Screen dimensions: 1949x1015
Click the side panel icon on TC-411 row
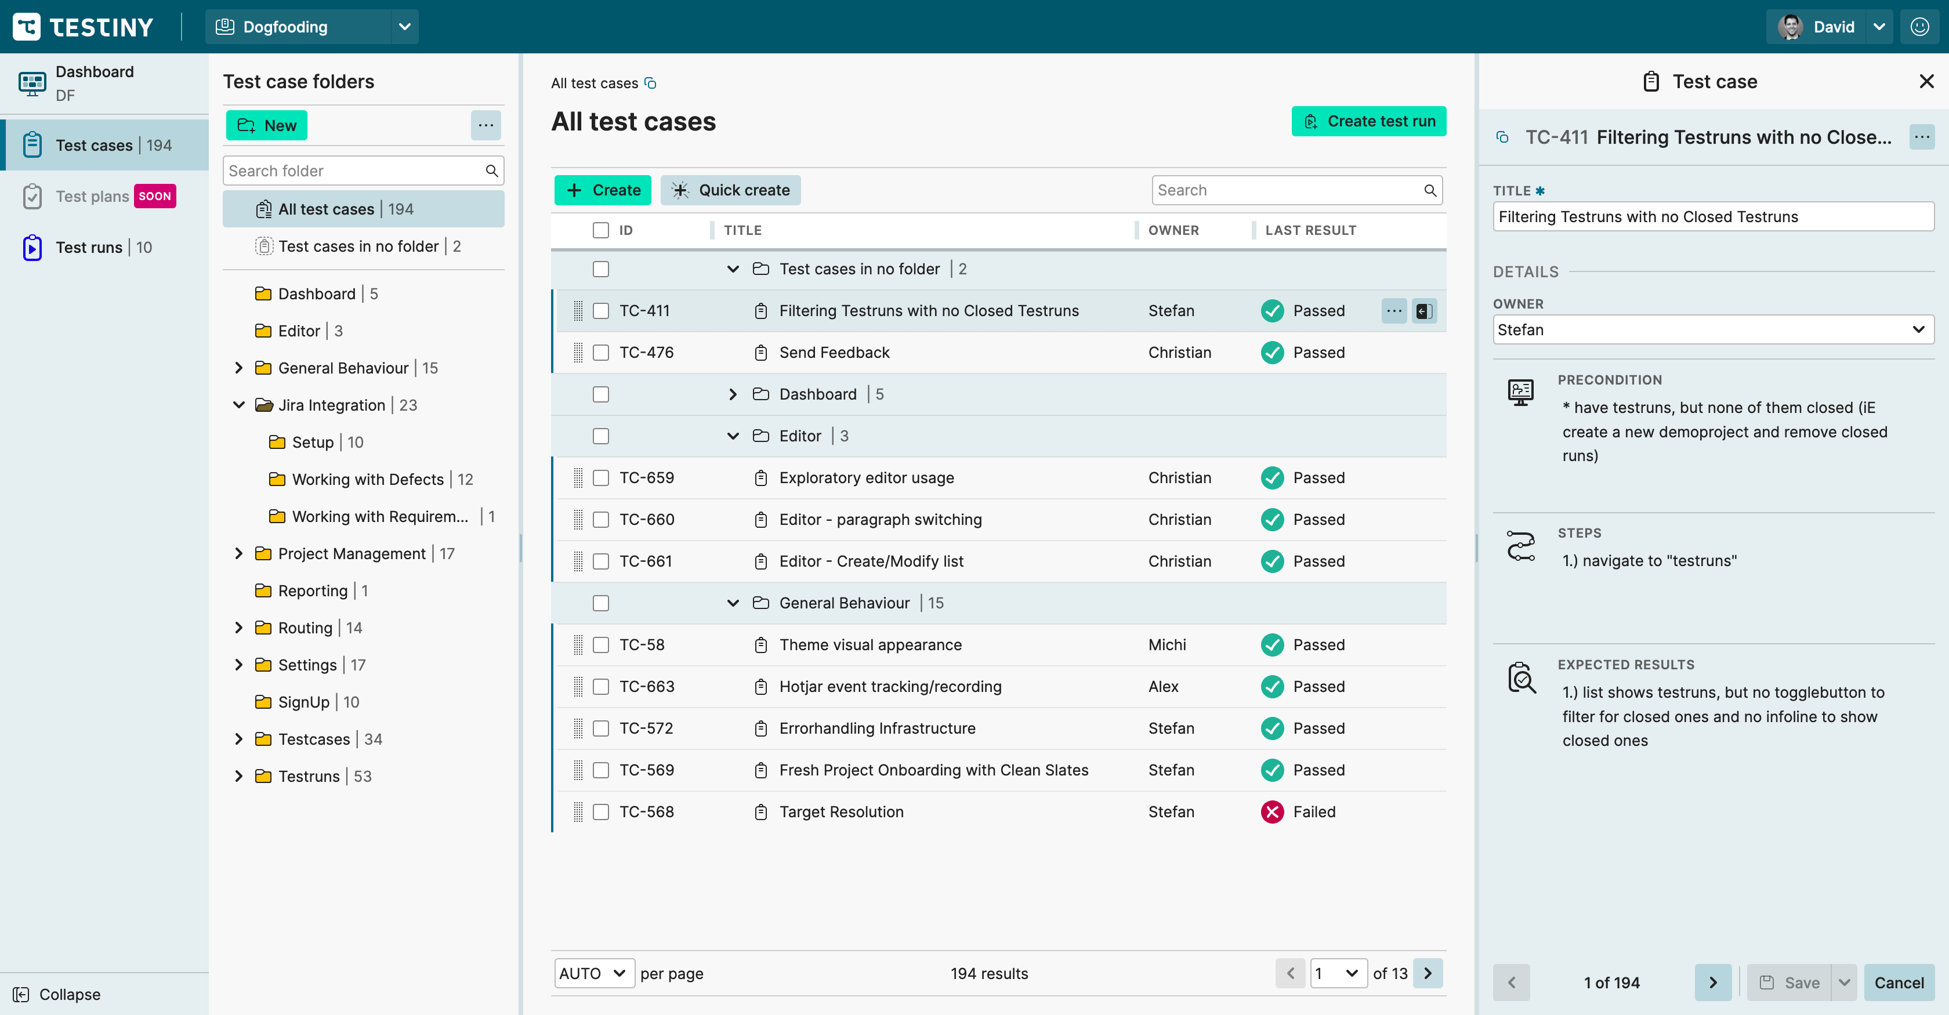(x=1424, y=311)
